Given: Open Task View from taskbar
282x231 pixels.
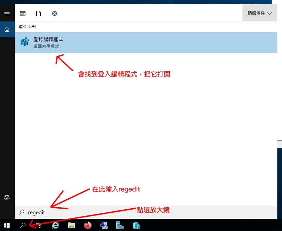Looking at the screenshot, I should (39, 225).
